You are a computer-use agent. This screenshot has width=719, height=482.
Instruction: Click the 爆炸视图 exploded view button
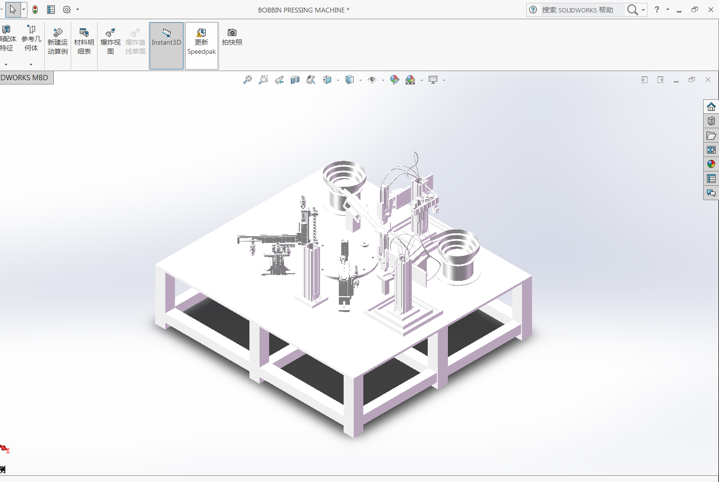click(111, 41)
